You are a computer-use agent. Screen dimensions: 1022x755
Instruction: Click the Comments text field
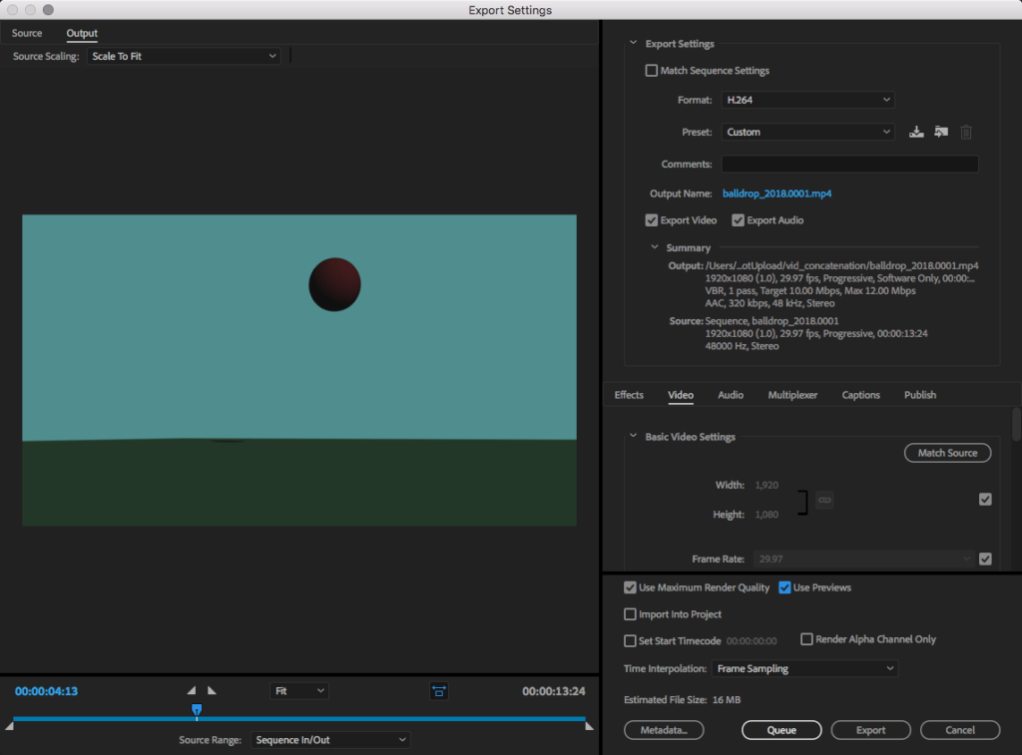pos(849,164)
